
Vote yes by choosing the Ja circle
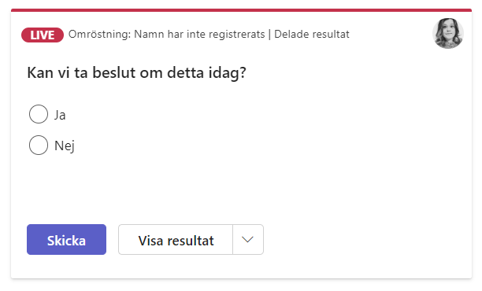39,114
